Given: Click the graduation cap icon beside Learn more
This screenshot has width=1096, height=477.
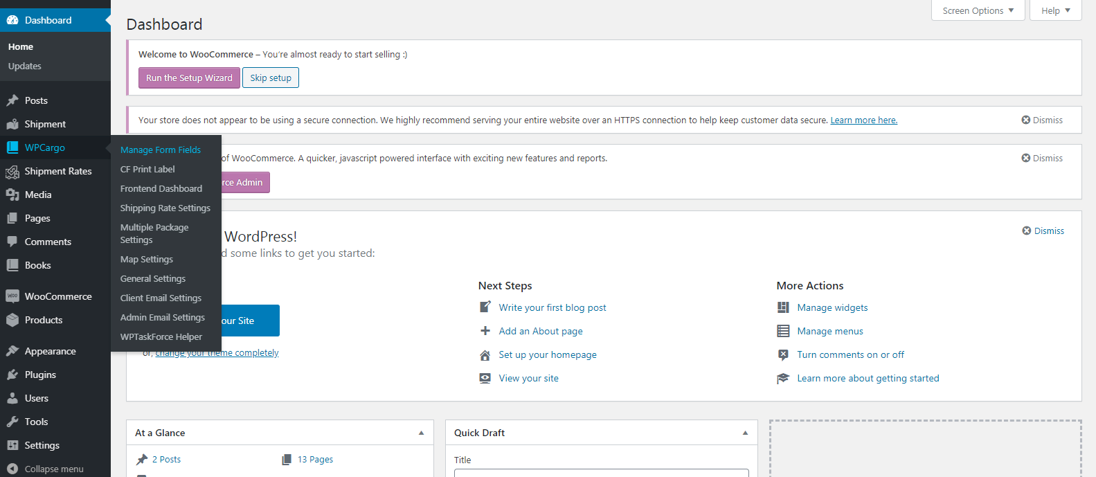Looking at the screenshot, I should click(783, 378).
